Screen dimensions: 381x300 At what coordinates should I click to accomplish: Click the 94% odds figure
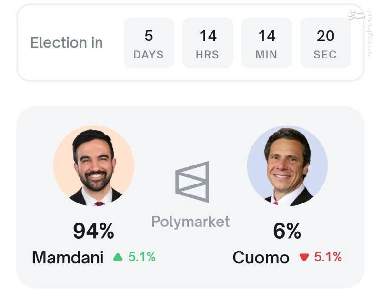(x=93, y=232)
